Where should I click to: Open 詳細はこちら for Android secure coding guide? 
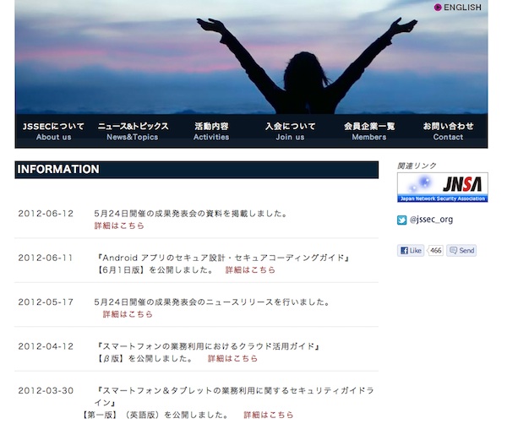pyautogui.click(x=250, y=270)
